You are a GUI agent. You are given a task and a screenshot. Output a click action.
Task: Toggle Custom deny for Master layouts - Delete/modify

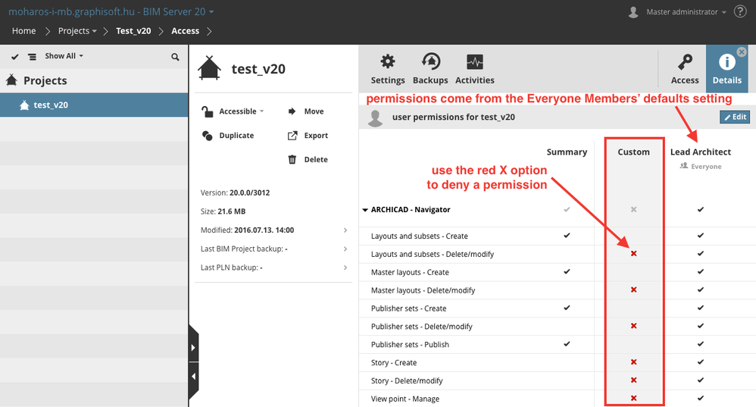[x=633, y=290]
